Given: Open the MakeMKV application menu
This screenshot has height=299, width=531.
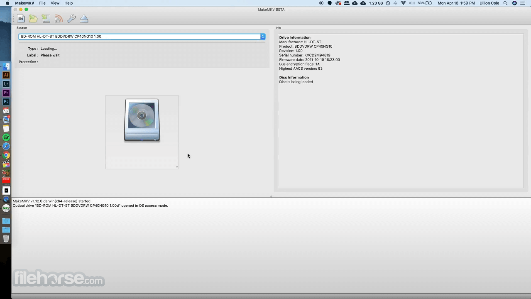Looking at the screenshot, I should 24,3.
